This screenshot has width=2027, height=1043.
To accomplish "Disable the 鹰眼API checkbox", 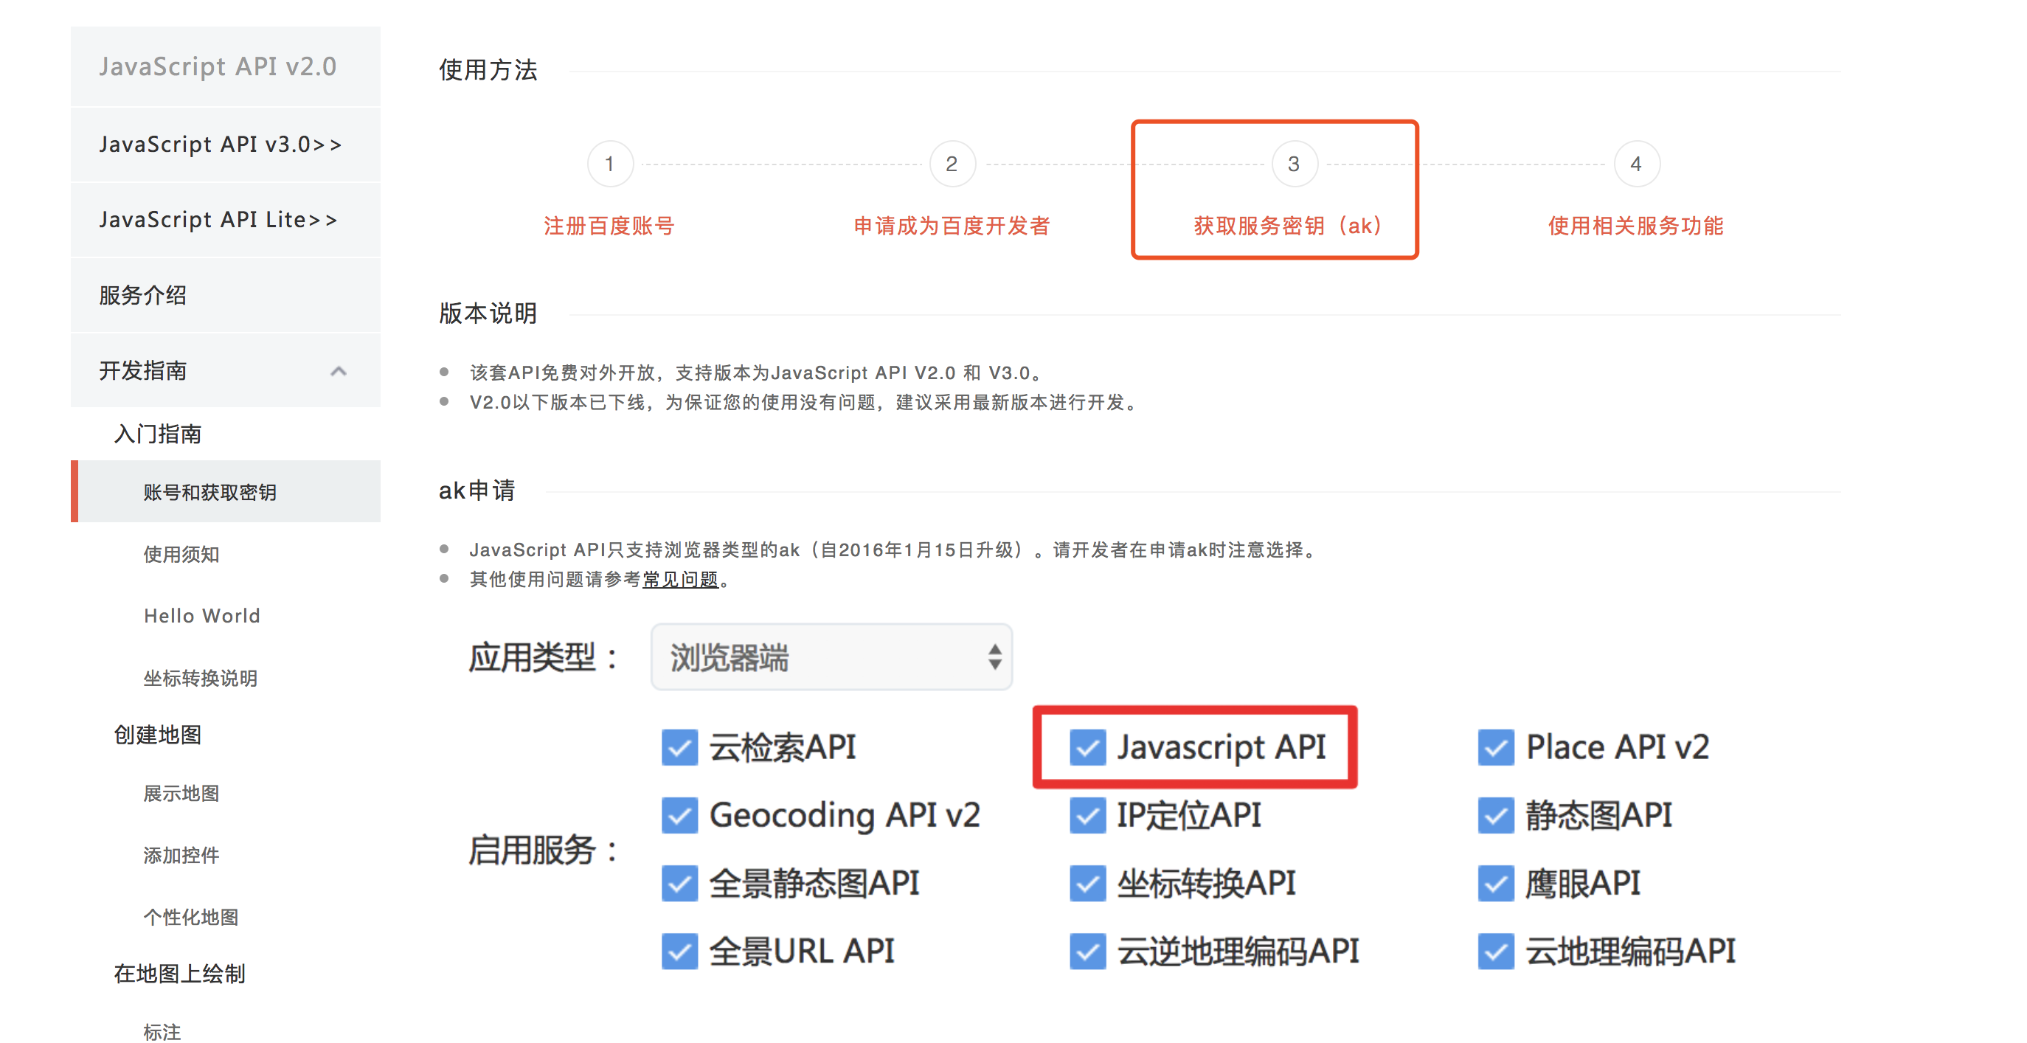I will tap(1495, 883).
